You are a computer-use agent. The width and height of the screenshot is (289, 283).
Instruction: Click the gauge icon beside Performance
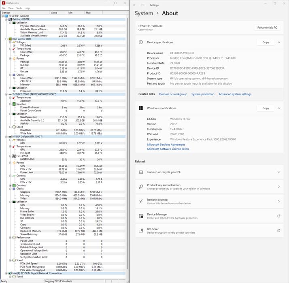tap(14, 238)
